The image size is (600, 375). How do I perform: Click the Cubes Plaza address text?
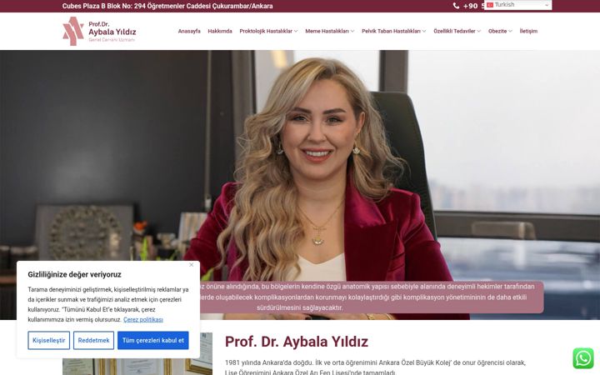pos(167,6)
